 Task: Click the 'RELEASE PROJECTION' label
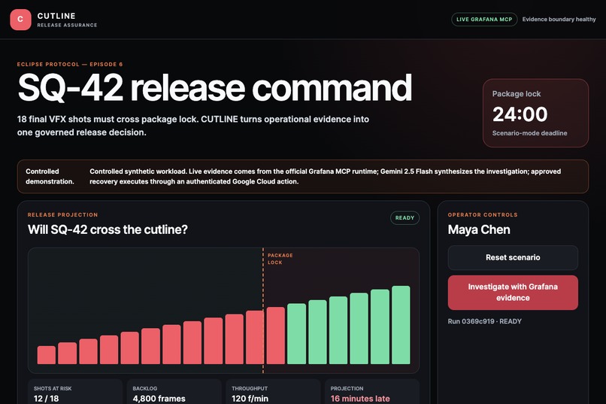click(x=62, y=214)
